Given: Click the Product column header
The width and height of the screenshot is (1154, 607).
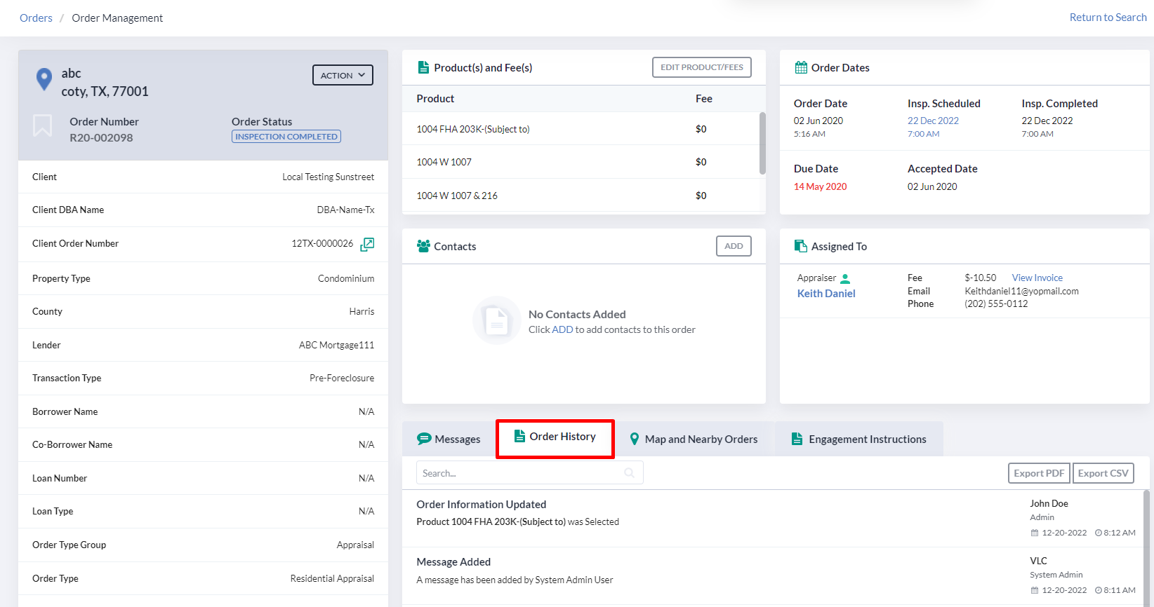Looking at the screenshot, I should tap(435, 99).
